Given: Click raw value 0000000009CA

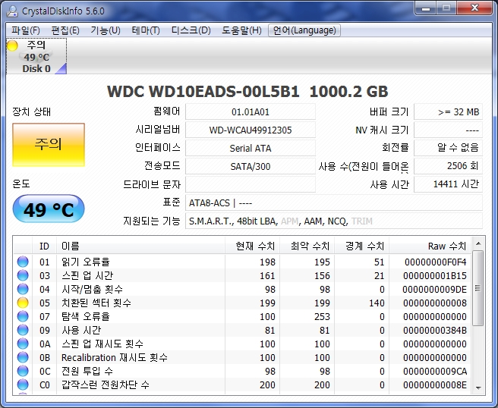Looking at the screenshot, I should [435, 371].
